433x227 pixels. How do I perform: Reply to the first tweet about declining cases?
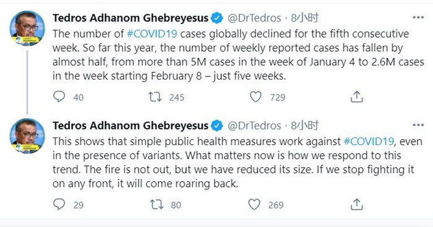(x=59, y=97)
